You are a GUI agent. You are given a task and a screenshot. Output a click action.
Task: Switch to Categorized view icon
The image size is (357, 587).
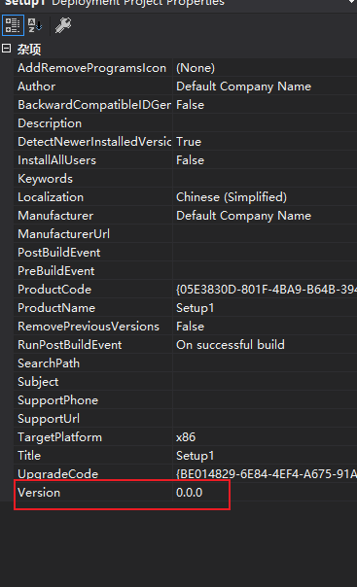(13, 25)
